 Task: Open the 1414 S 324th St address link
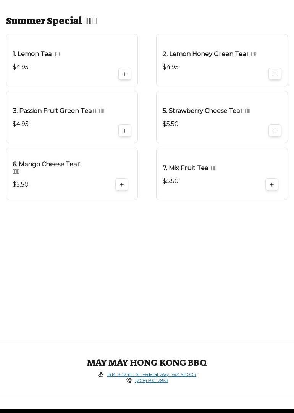tap(152, 374)
